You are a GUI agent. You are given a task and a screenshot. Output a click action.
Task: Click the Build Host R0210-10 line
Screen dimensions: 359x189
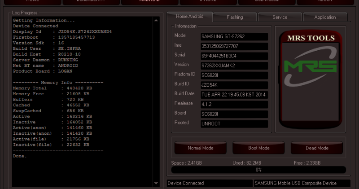pos(47,54)
